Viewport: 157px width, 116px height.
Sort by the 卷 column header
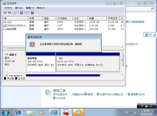pos(15,18)
